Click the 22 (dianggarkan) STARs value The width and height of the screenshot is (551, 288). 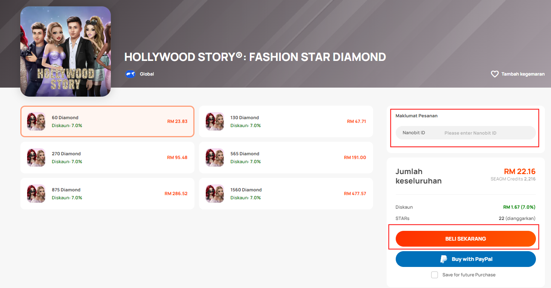[517, 218]
